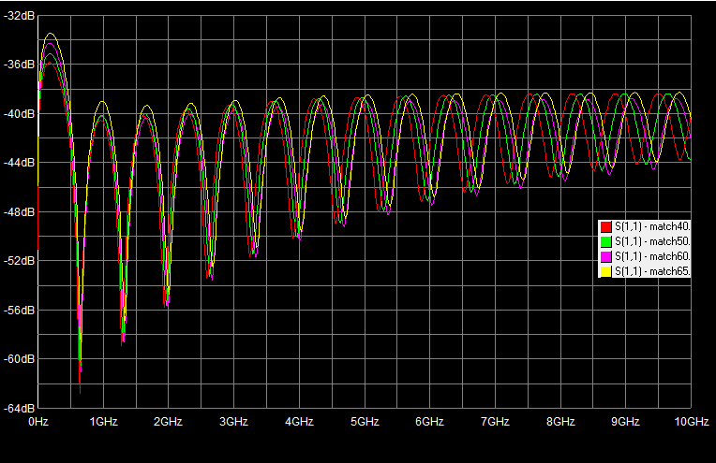The width and height of the screenshot is (716, 463).
Task: Click the -52dB axis label
Action: pyautogui.click(x=19, y=261)
